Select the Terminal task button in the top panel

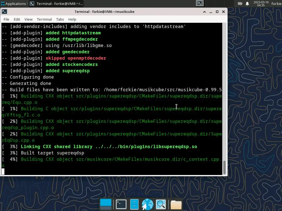(x=56, y=4)
